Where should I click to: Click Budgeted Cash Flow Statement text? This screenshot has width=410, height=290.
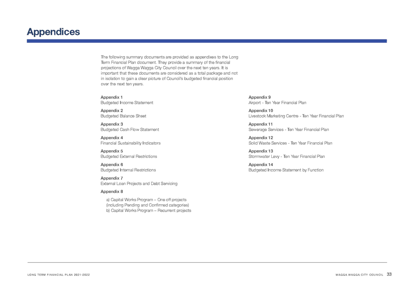pos(130,130)
